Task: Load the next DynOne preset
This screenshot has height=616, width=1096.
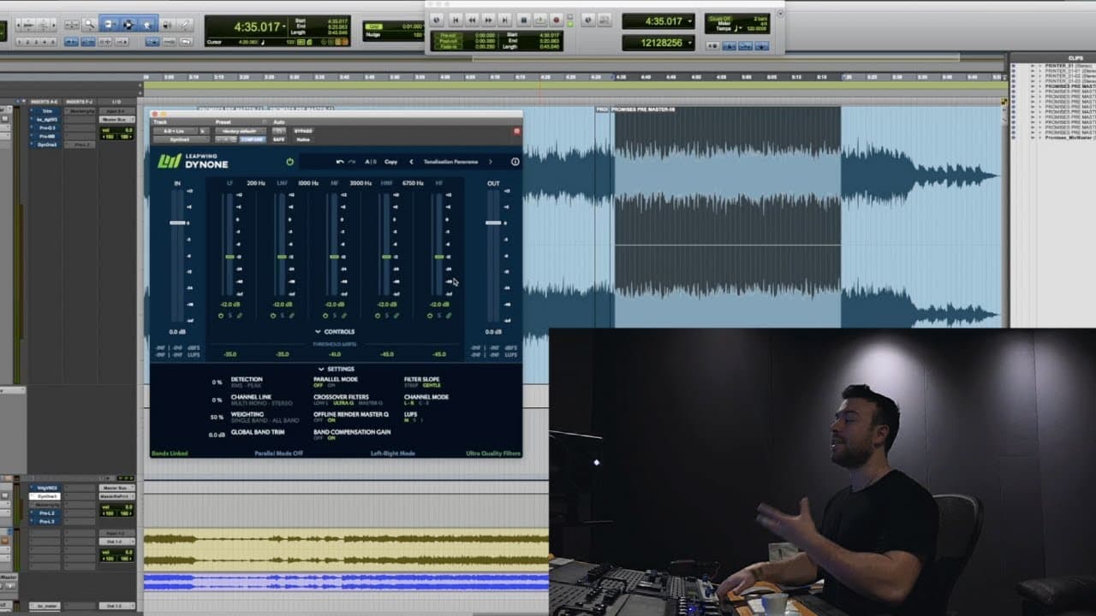Action: click(490, 162)
